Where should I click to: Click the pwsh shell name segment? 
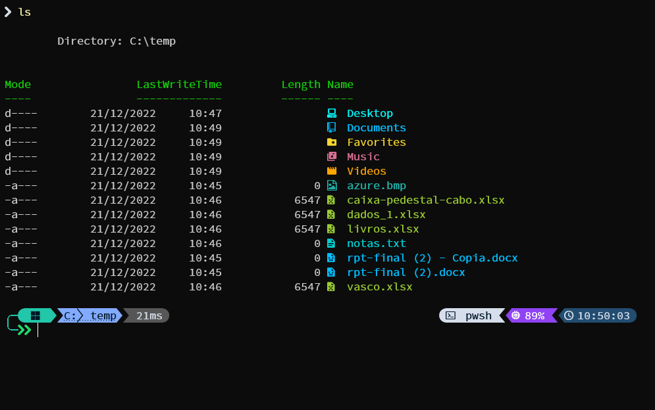tap(479, 316)
